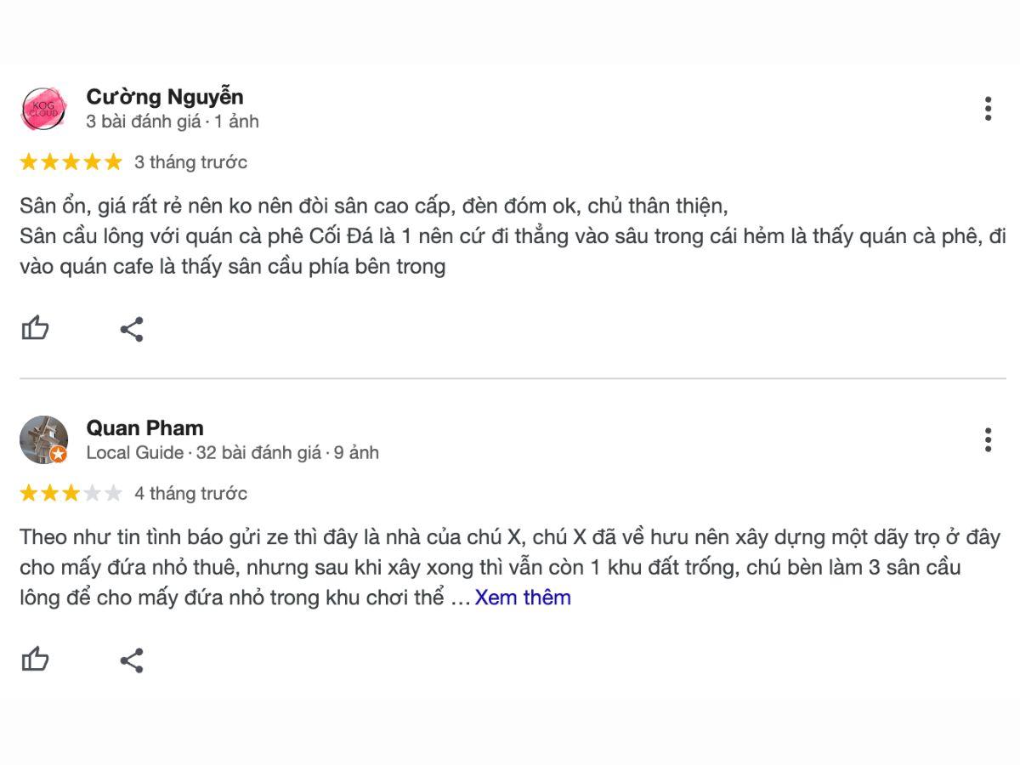Click Cường Nguyễn's pink profile avatar
This screenshot has width=1020, height=765.
[43, 109]
